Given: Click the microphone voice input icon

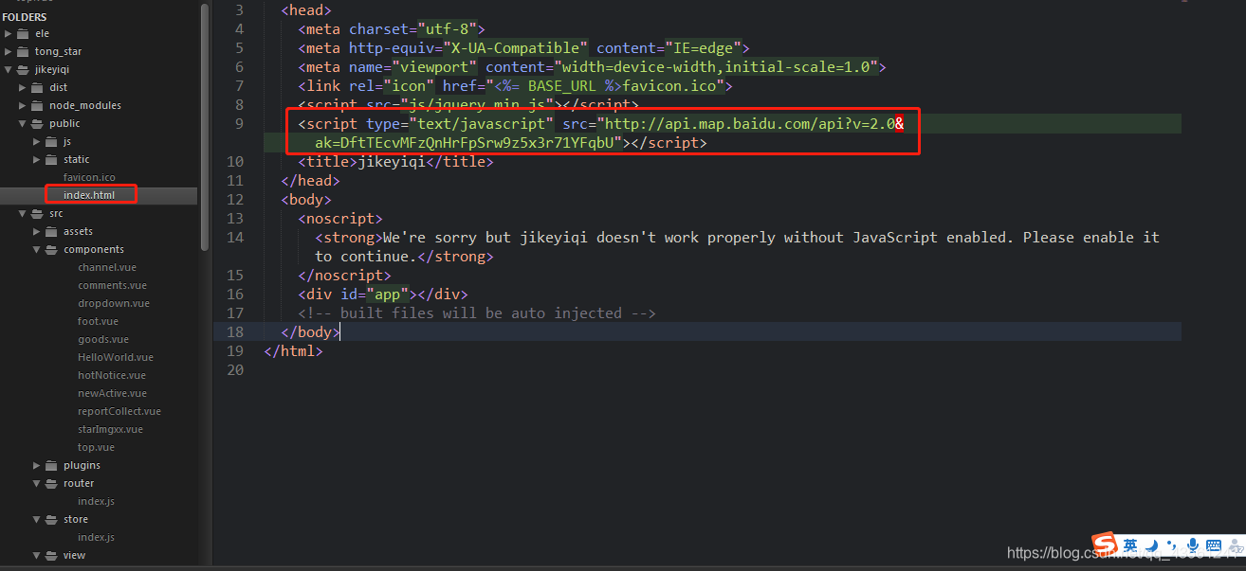Looking at the screenshot, I should point(1192,545).
